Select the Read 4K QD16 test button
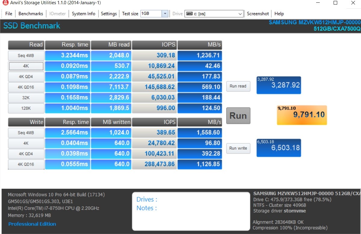This screenshot has width=361, height=234. [x=26, y=87]
